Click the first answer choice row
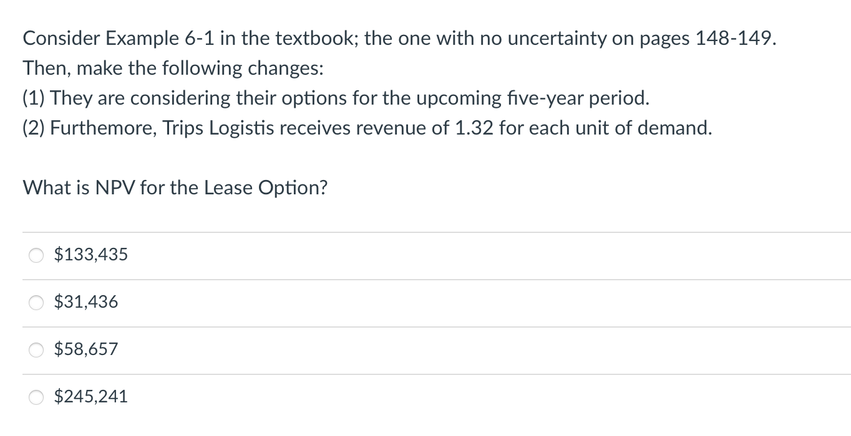851x436 pixels. click(250, 255)
